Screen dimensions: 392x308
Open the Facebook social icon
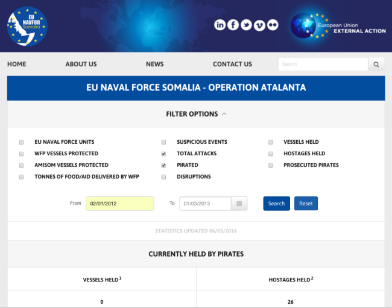point(233,25)
